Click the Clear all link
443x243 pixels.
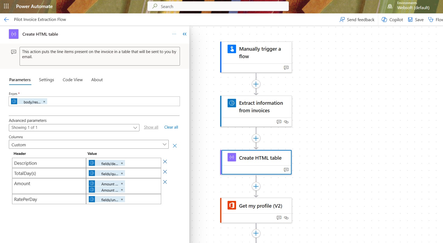coord(171,127)
